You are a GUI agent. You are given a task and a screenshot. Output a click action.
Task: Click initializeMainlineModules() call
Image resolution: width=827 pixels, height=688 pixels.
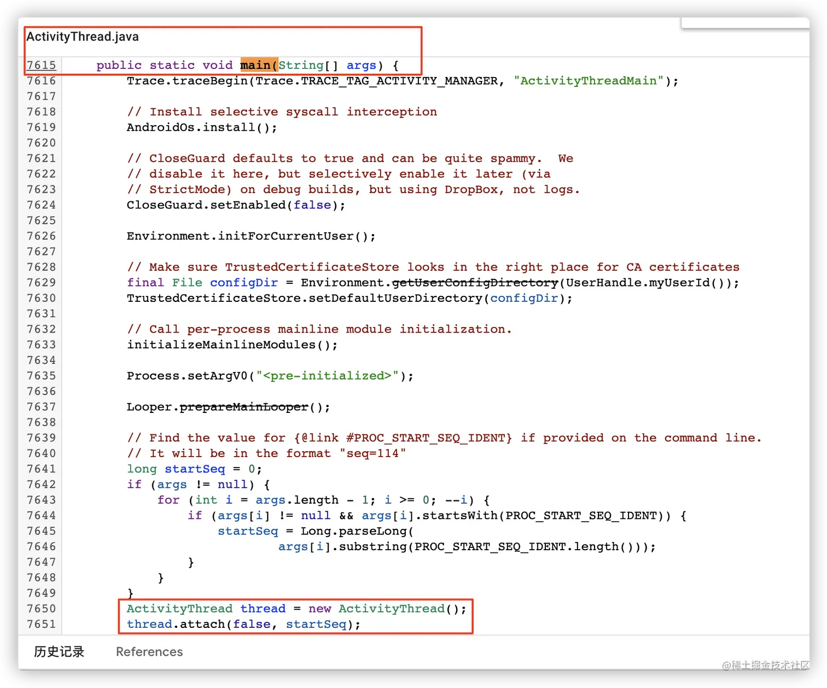click(x=232, y=345)
